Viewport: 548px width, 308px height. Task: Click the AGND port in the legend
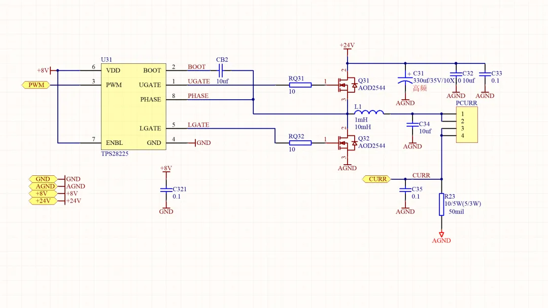[43, 186]
